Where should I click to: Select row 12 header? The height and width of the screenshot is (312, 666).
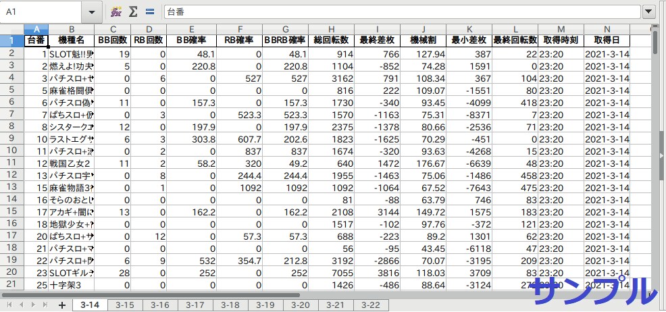pos(12,174)
